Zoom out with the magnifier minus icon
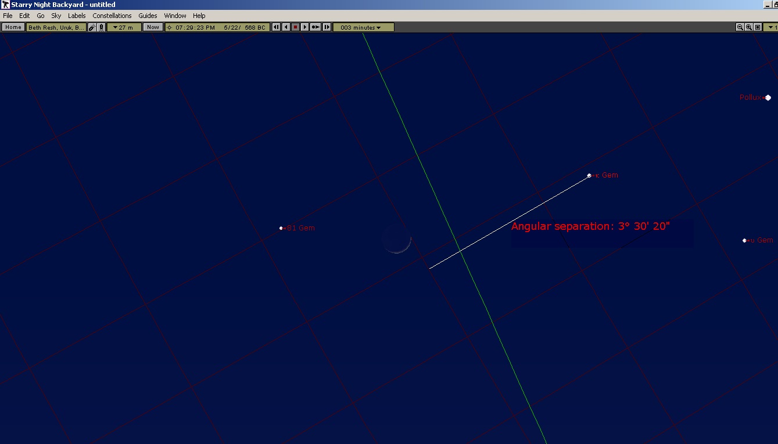The image size is (778, 444). [x=740, y=27]
